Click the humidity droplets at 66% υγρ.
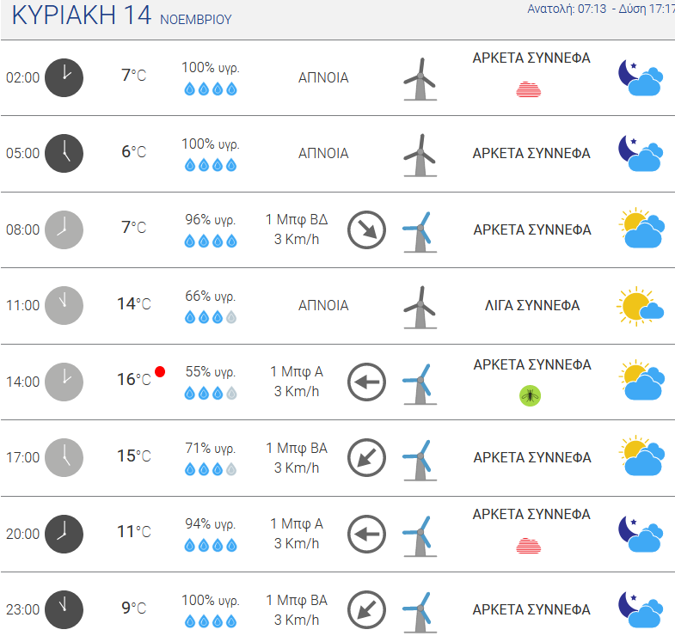The width and height of the screenshot is (675, 642). point(211,317)
